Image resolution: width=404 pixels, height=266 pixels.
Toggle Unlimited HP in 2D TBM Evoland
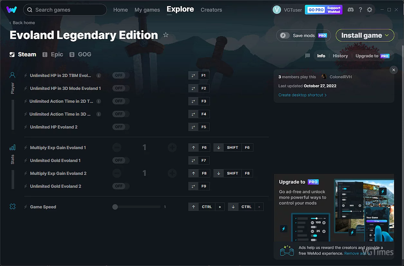121,75
